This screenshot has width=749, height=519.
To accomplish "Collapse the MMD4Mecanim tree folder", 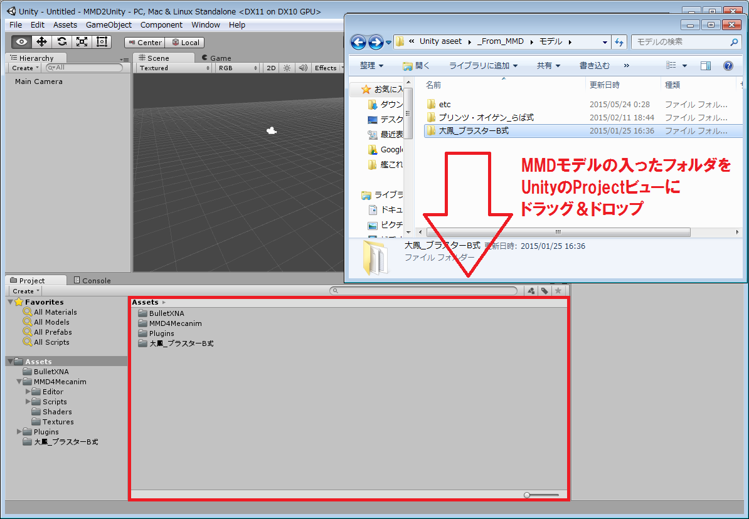I will [x=19, y=382].
